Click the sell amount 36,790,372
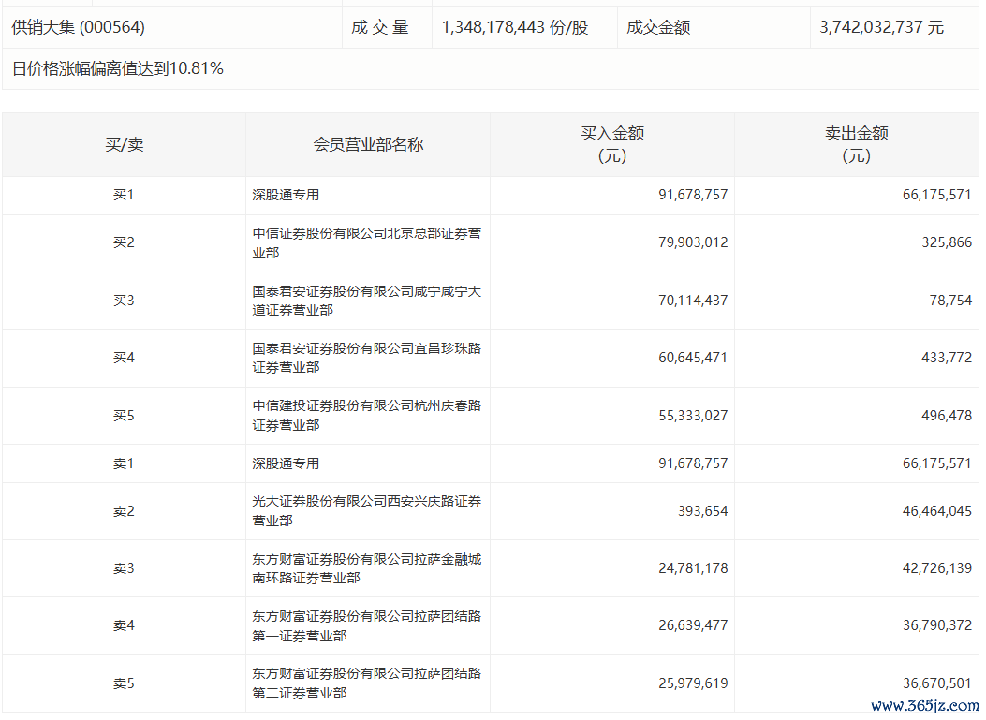Viewport: 986px width, 720px height. coord(937,625)
